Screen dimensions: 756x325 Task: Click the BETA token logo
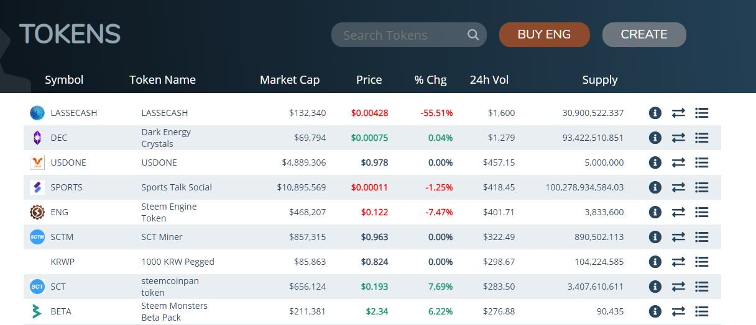[x=37, y=311]
